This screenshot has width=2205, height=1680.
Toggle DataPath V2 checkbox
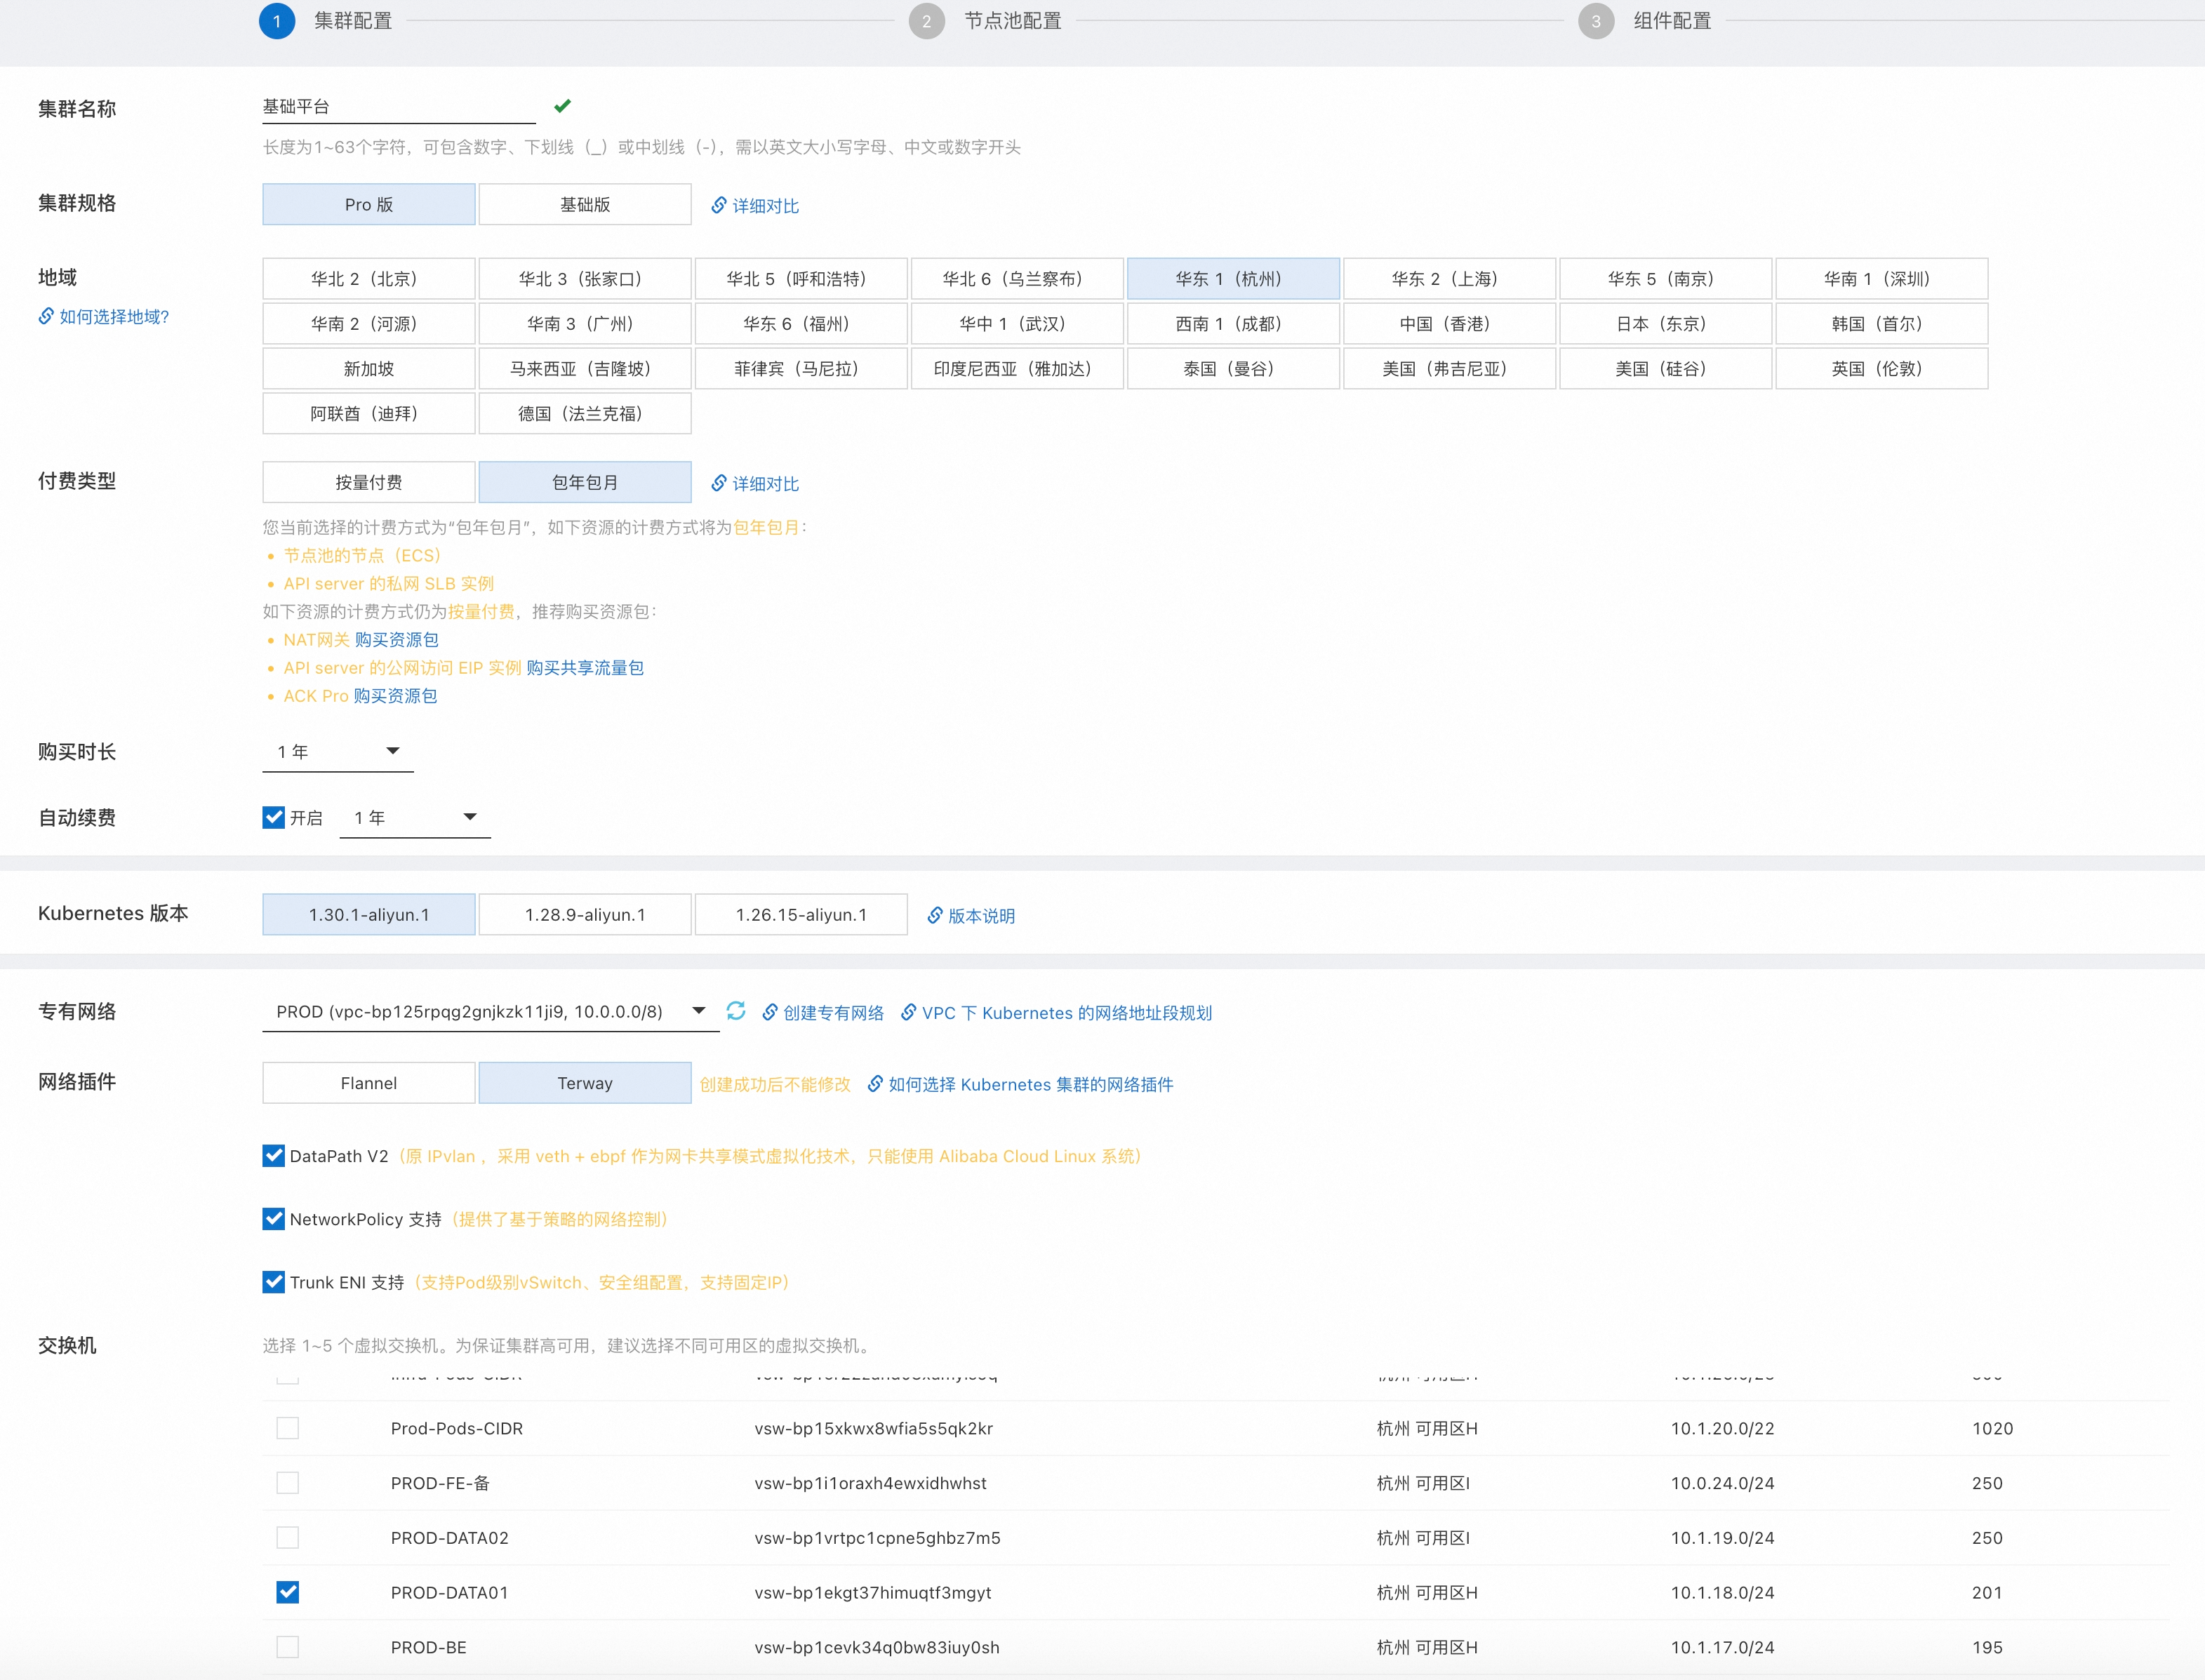pyautogui.click(x=273, y=1156)
